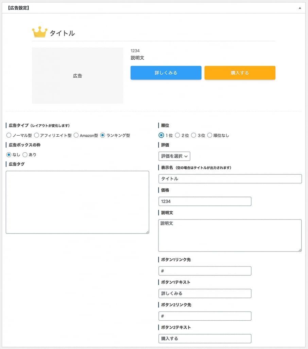Focus the 広告タグ text area
The height and width of the screenshot is (349, 308).
[x=78, y=202]
